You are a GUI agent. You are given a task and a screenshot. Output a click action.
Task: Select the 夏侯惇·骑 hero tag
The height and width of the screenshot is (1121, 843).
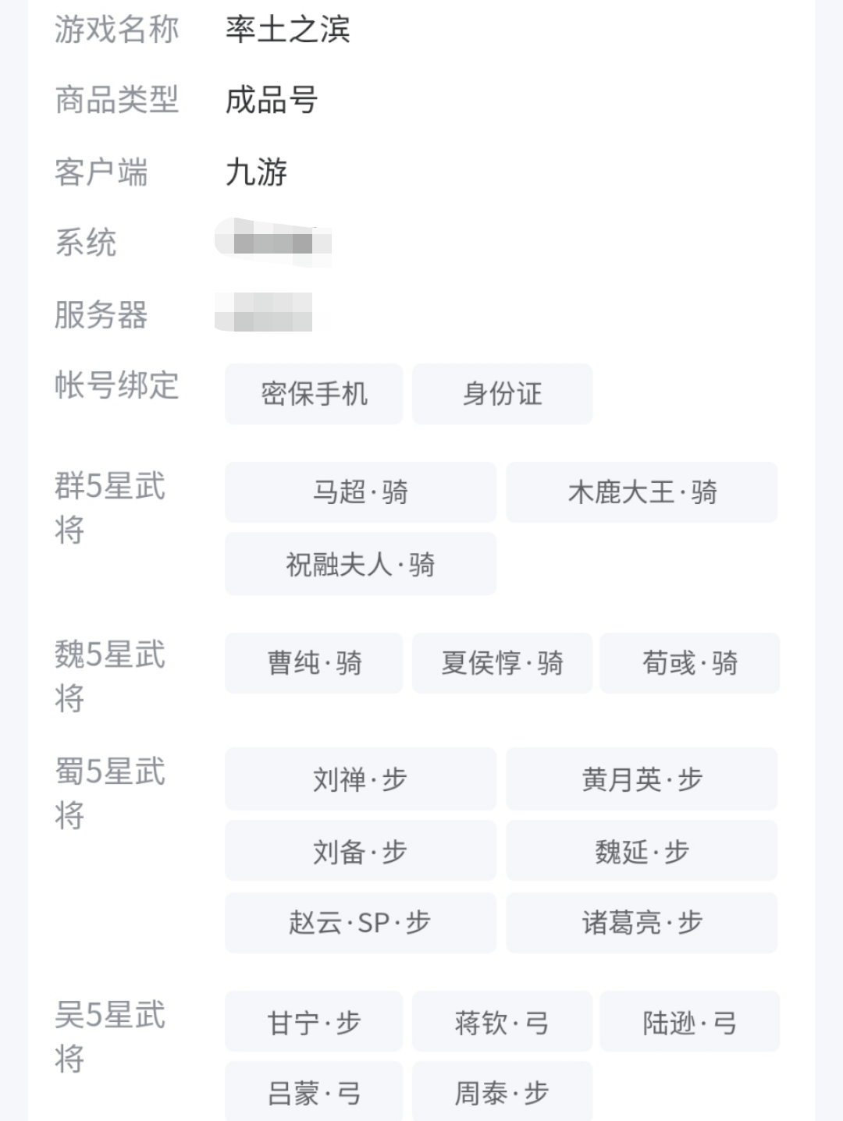(502, 663)
